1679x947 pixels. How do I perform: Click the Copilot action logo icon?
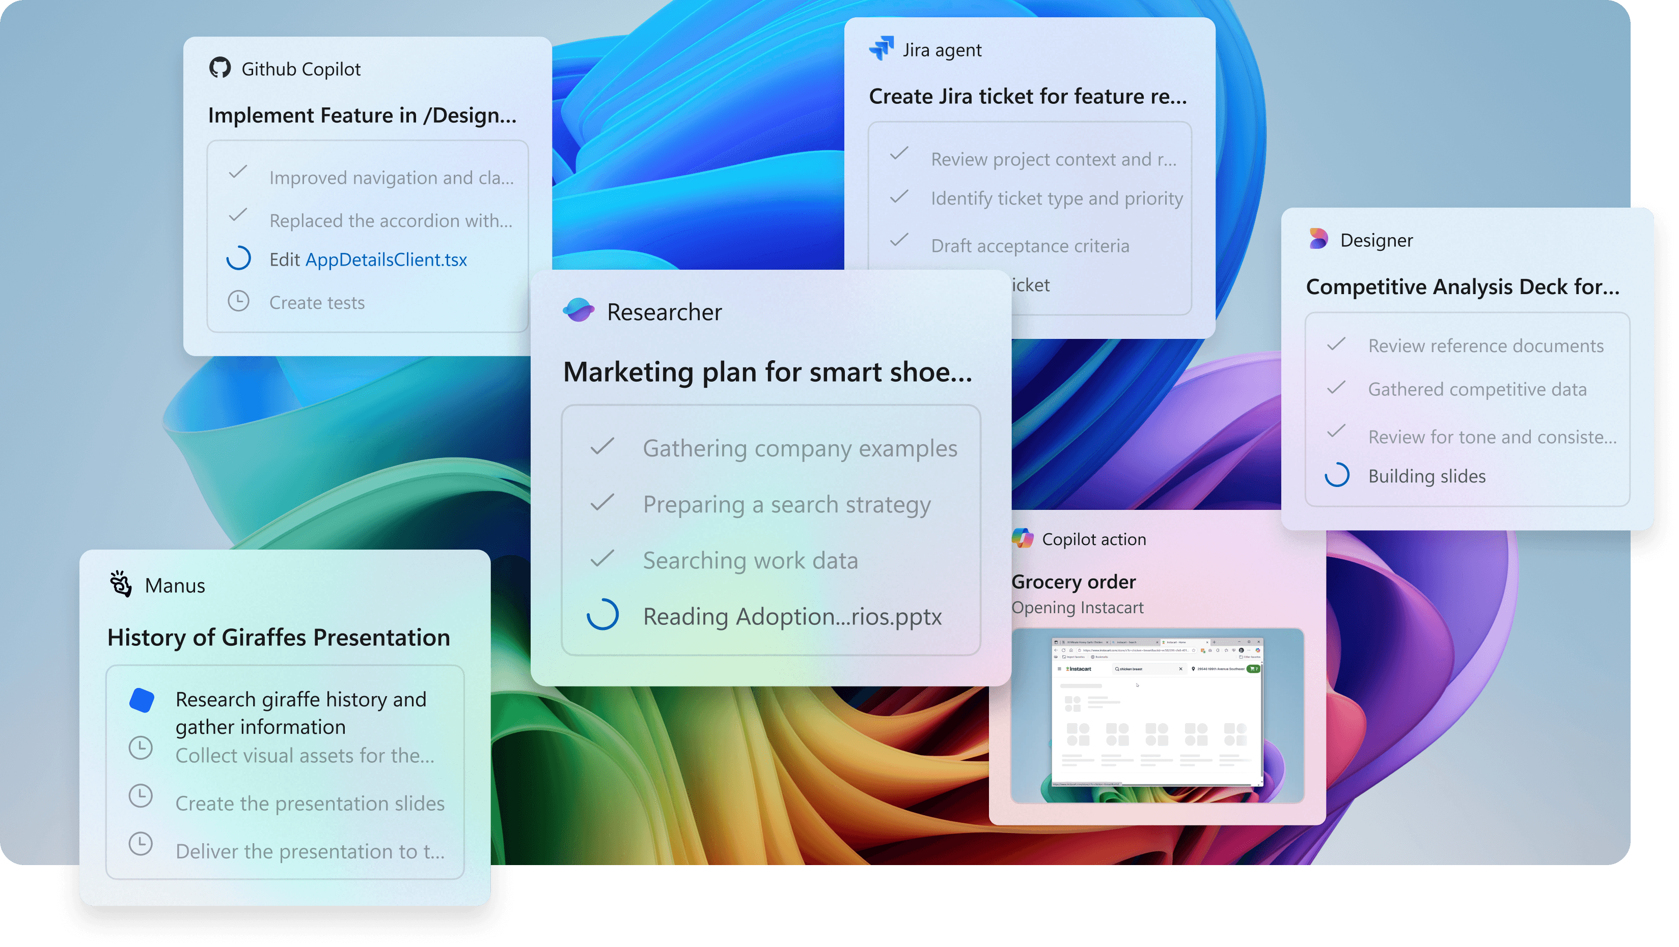1022,538
